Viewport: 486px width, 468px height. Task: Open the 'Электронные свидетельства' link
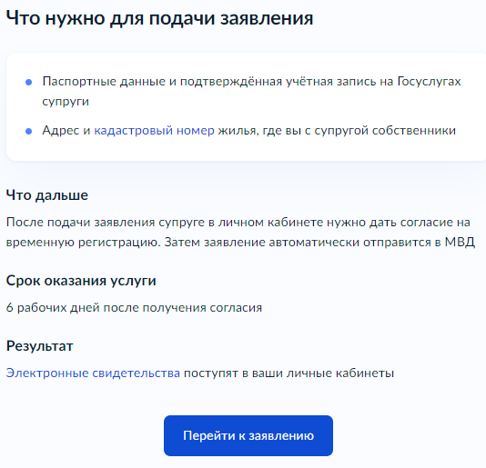[x=93, y=373]
